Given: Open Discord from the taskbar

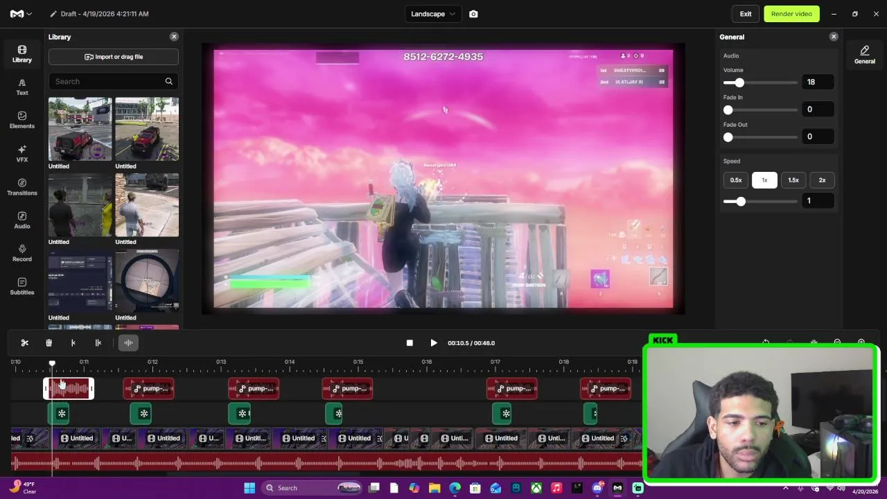Looking at the screenshot, I should pos(597,488).
